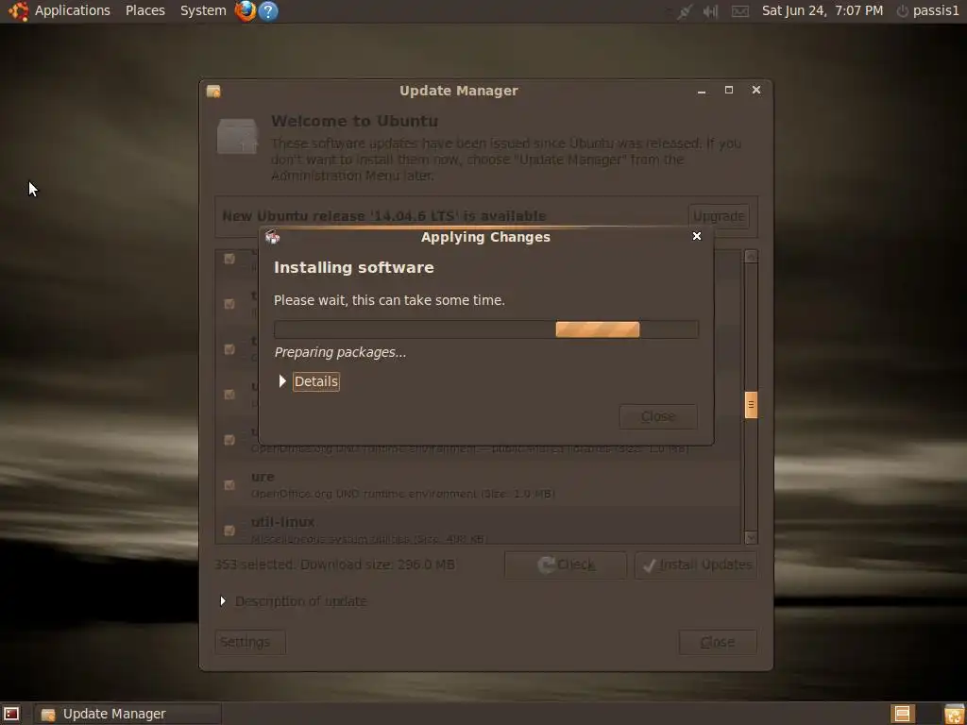
Task: Click Update Manager taskbar entry
Action: tap(127, 714)
